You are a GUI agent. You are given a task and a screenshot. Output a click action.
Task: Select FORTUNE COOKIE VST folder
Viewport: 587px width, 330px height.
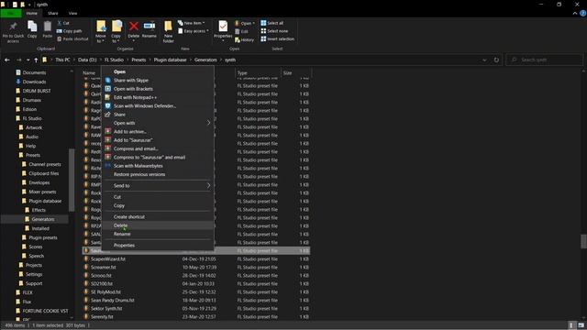click(x=45, y=311)
